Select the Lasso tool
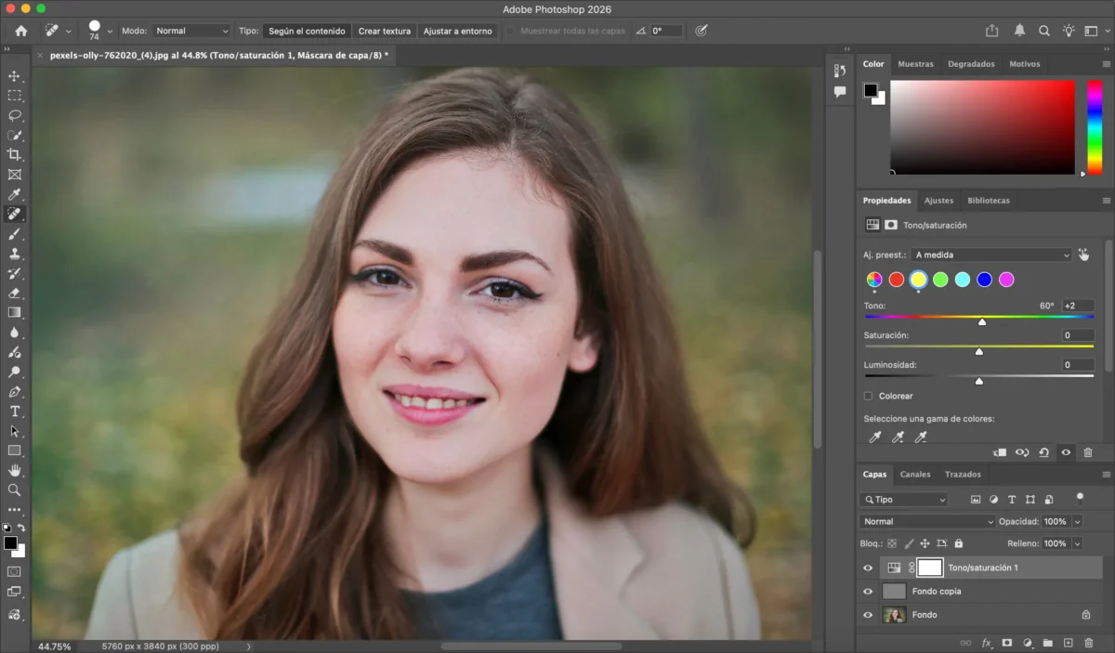Screen dimensions: 1115x653 (x=15, y=115)
